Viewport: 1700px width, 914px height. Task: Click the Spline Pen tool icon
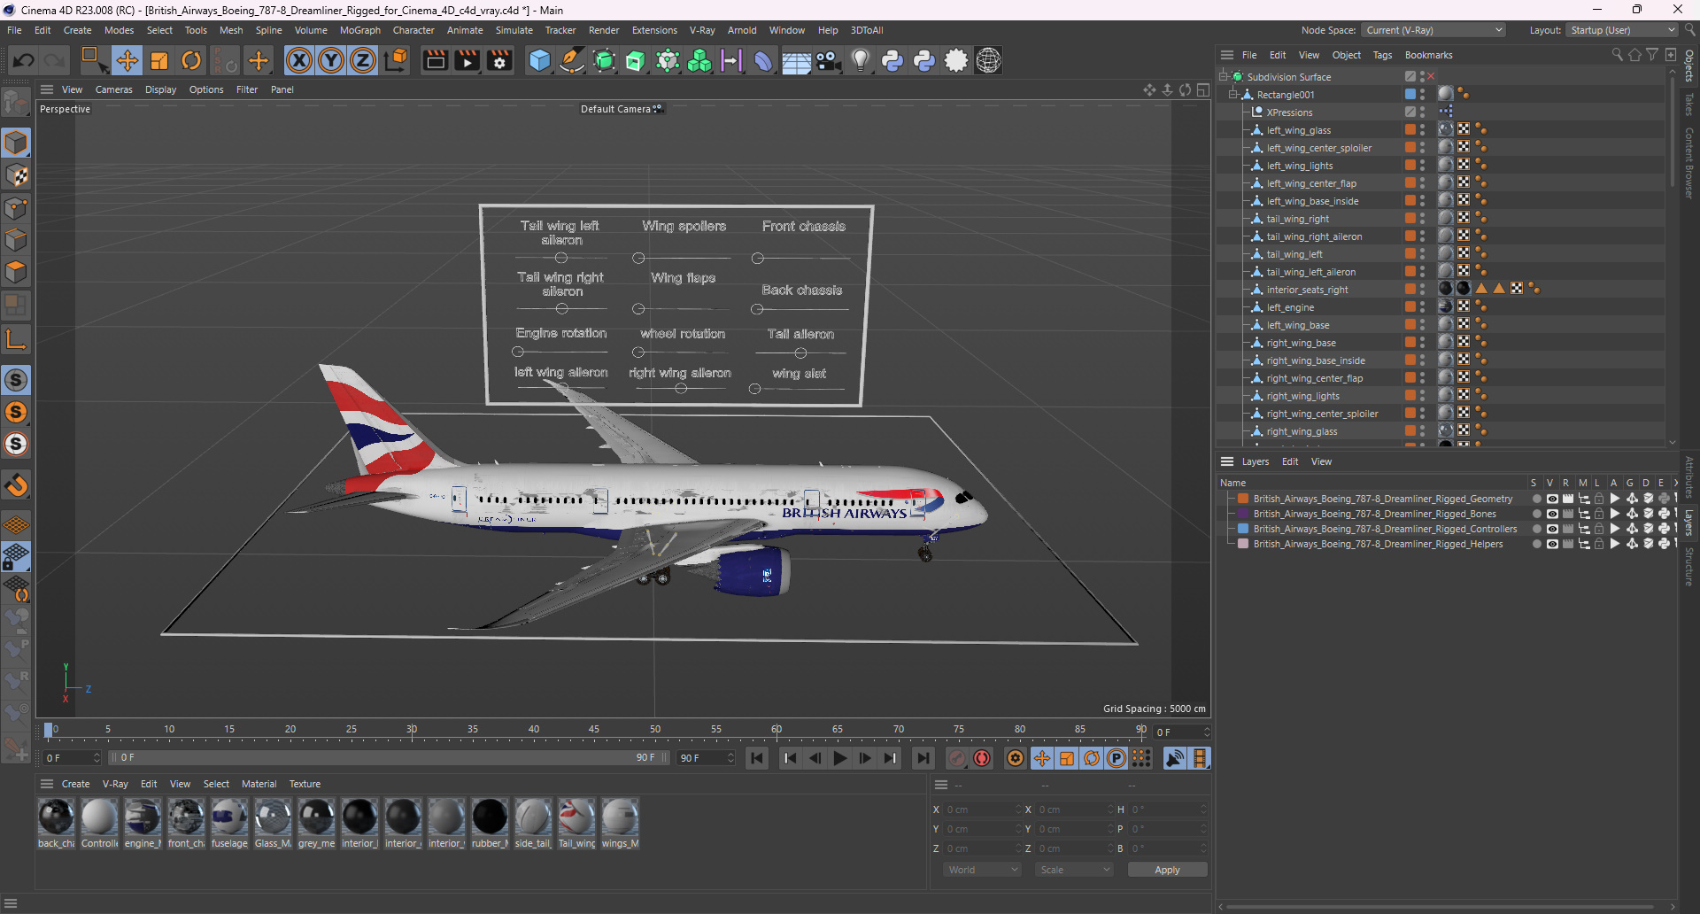572,60
